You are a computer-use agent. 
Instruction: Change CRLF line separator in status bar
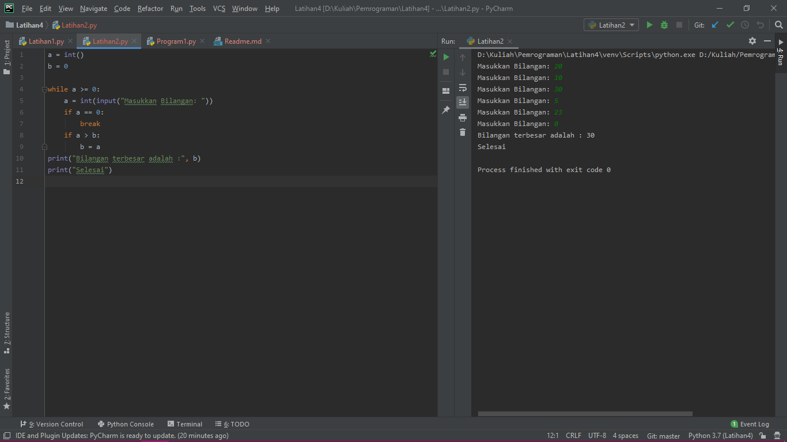tap(573, 436)
